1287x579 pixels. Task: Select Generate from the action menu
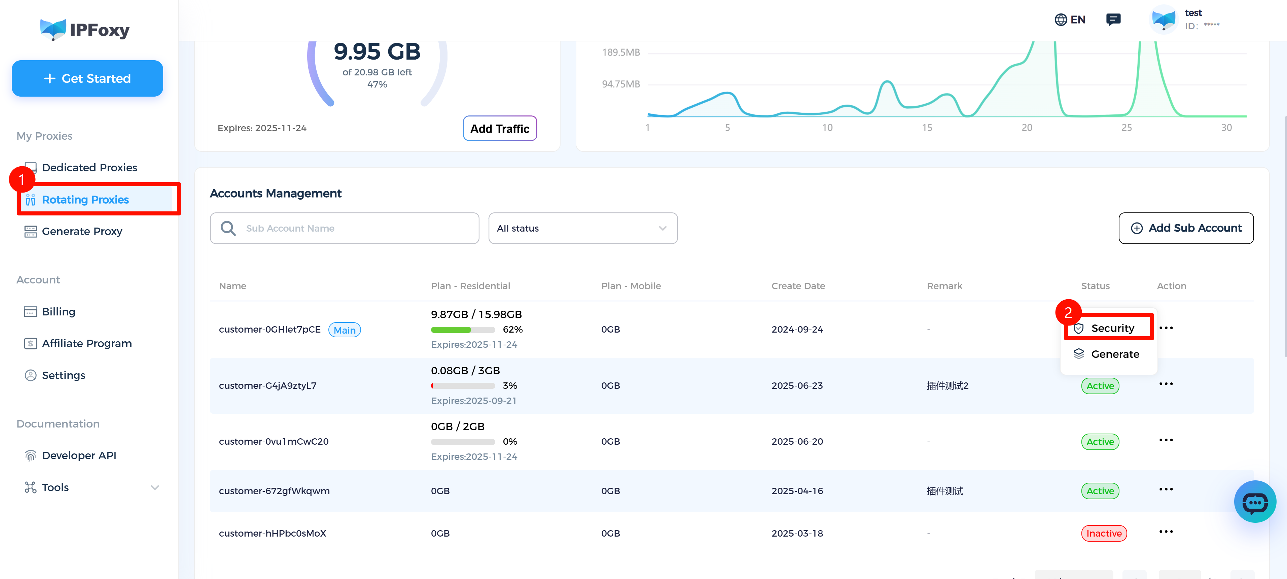(1115, 354)
